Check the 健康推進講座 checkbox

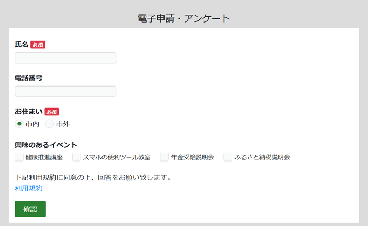19,157
